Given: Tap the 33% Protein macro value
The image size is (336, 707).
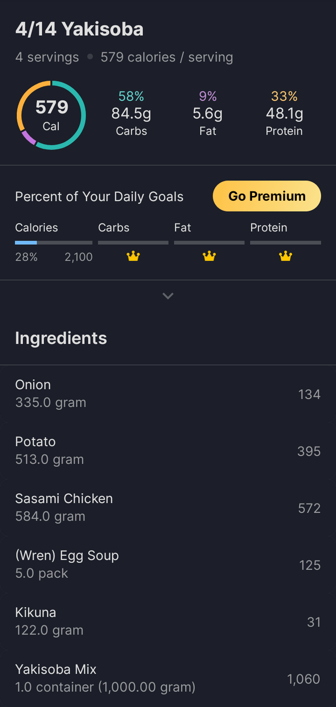Looking at the screenshot, I should pyautogui.click(x=284, y=113).
